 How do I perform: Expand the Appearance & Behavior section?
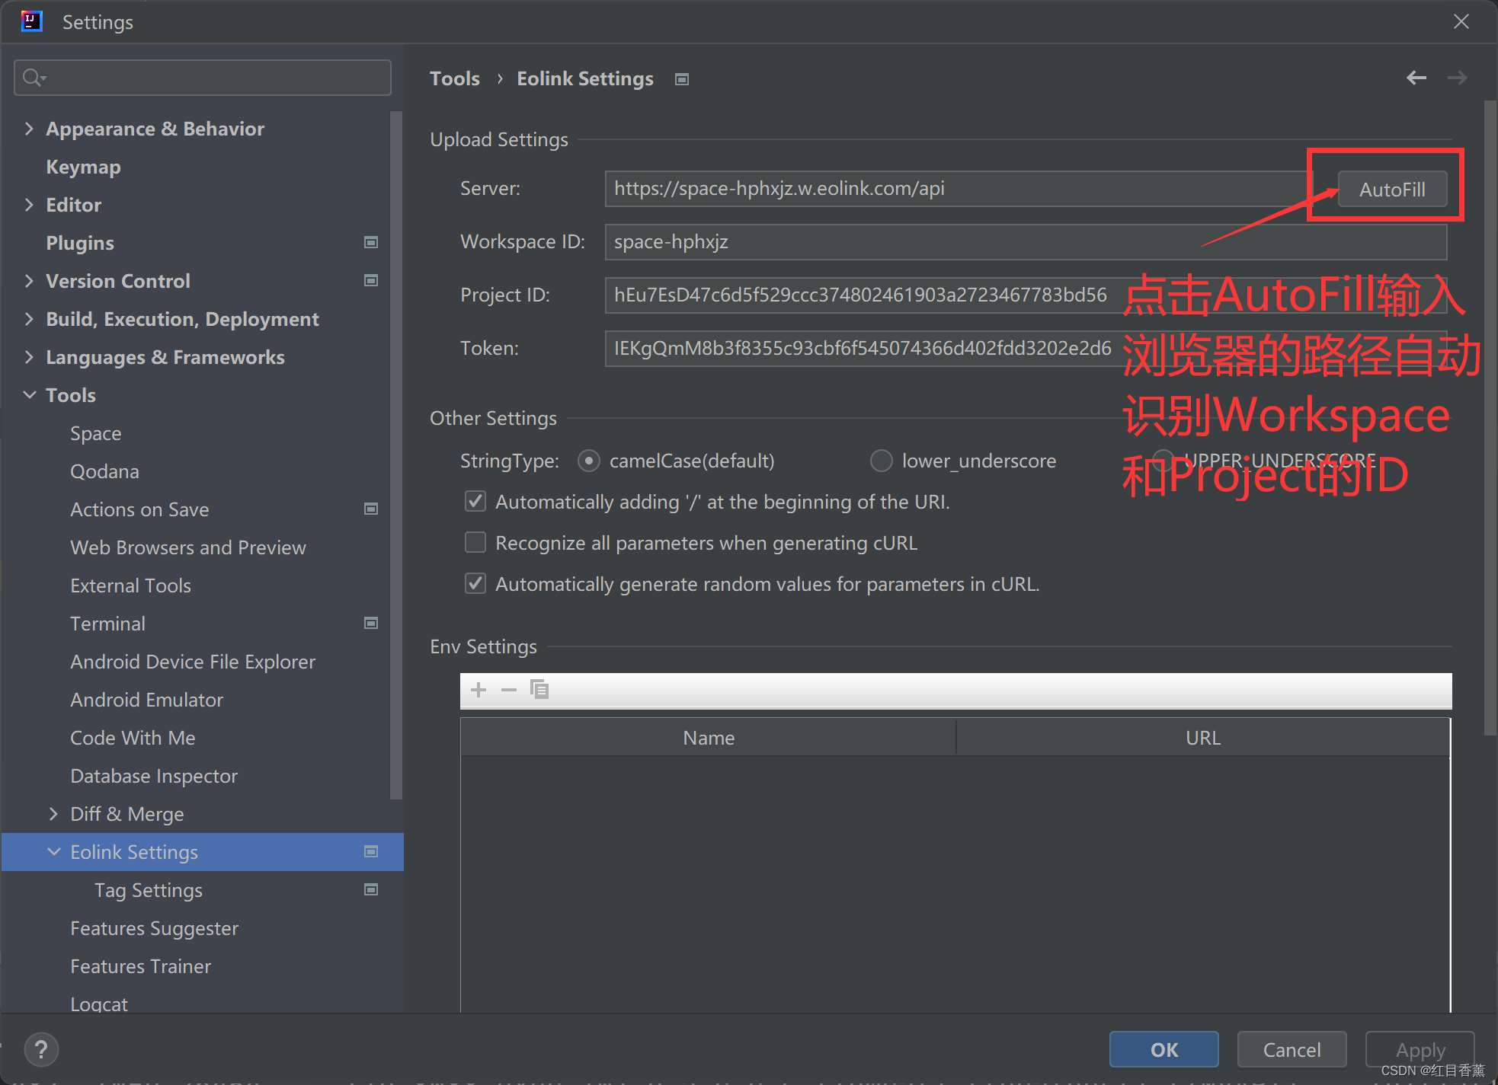point(29,128)
